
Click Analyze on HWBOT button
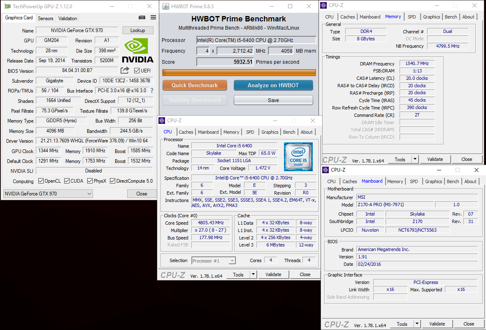(x=273, y=85)
